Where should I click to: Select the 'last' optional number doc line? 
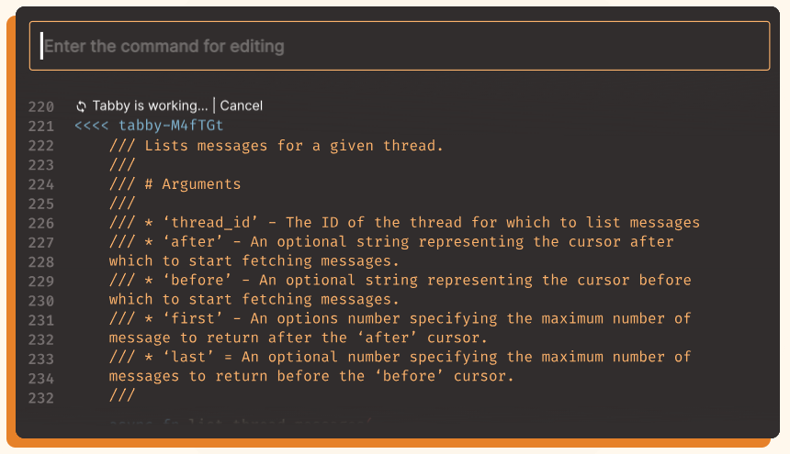pos(400,357)
